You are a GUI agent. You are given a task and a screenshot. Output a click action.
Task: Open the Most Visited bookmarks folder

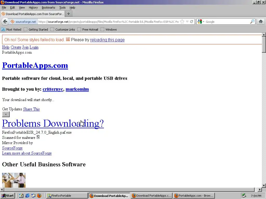pos(11,30)
